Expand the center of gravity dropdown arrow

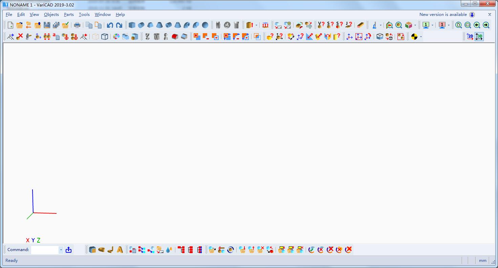(421, 36)
